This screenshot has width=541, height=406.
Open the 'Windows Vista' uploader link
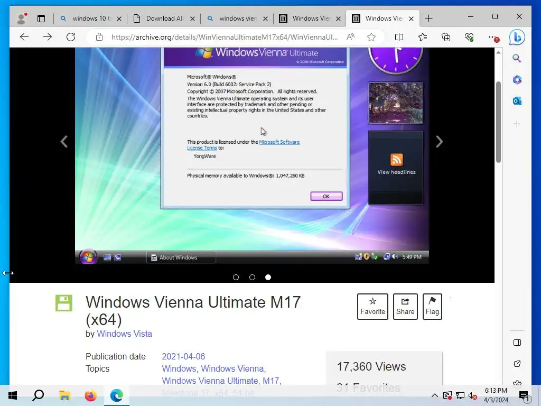coord(124,334)
